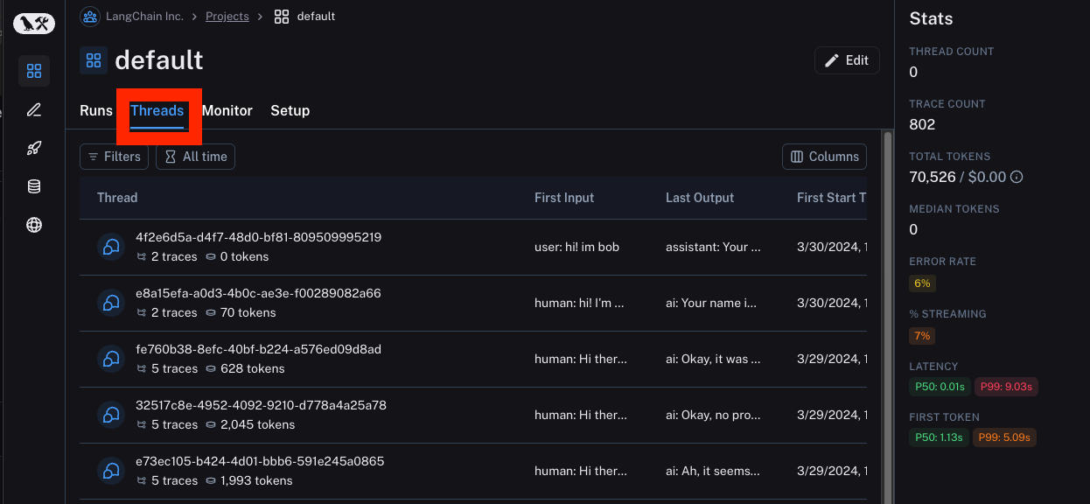Click the LangChain Inc. organization icon

tap(89, 16)
